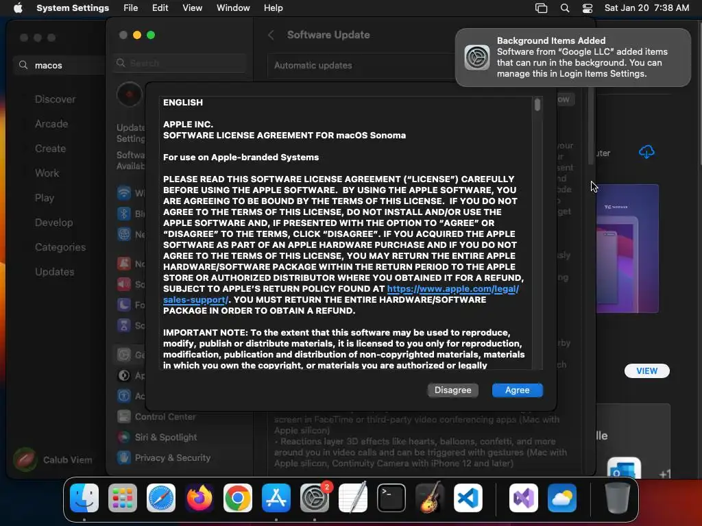This screenshot has height=526, width=702.
Task: Open the Window menu
Action: coord(233,8)
